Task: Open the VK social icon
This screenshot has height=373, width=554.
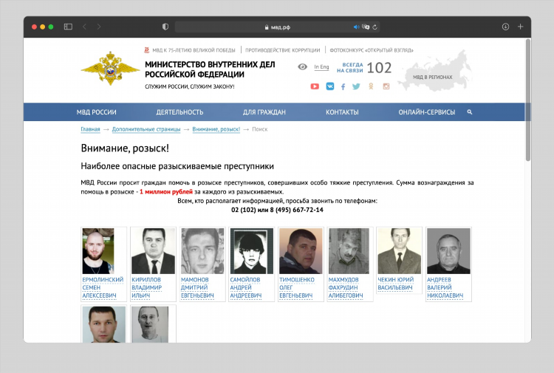Action: tap(330, 86)
